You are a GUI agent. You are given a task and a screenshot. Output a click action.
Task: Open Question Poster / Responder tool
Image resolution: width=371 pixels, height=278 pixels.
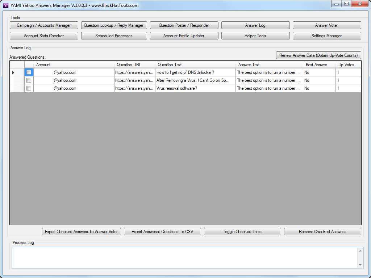pyautogui.click(x=184, y=25)
